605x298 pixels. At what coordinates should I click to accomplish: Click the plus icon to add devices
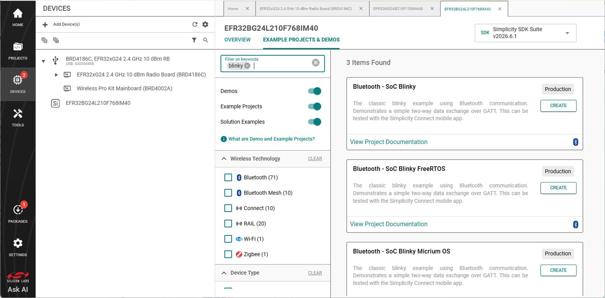[45, 24]
